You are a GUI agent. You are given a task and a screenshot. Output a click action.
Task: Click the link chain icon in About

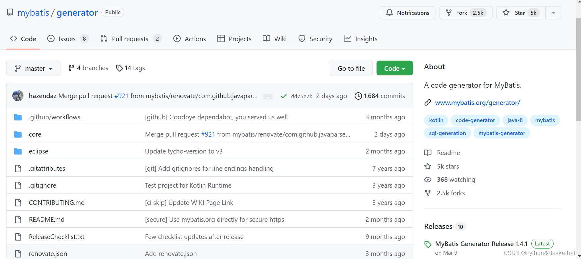[427, 103]
